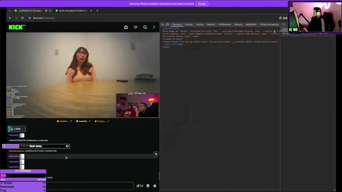Open the Kicks balance showing 10
The image size is (342, 192).
pos(140,186)
